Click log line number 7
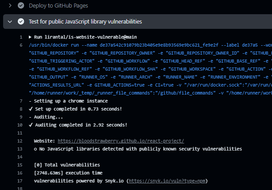 click(21, 101)
